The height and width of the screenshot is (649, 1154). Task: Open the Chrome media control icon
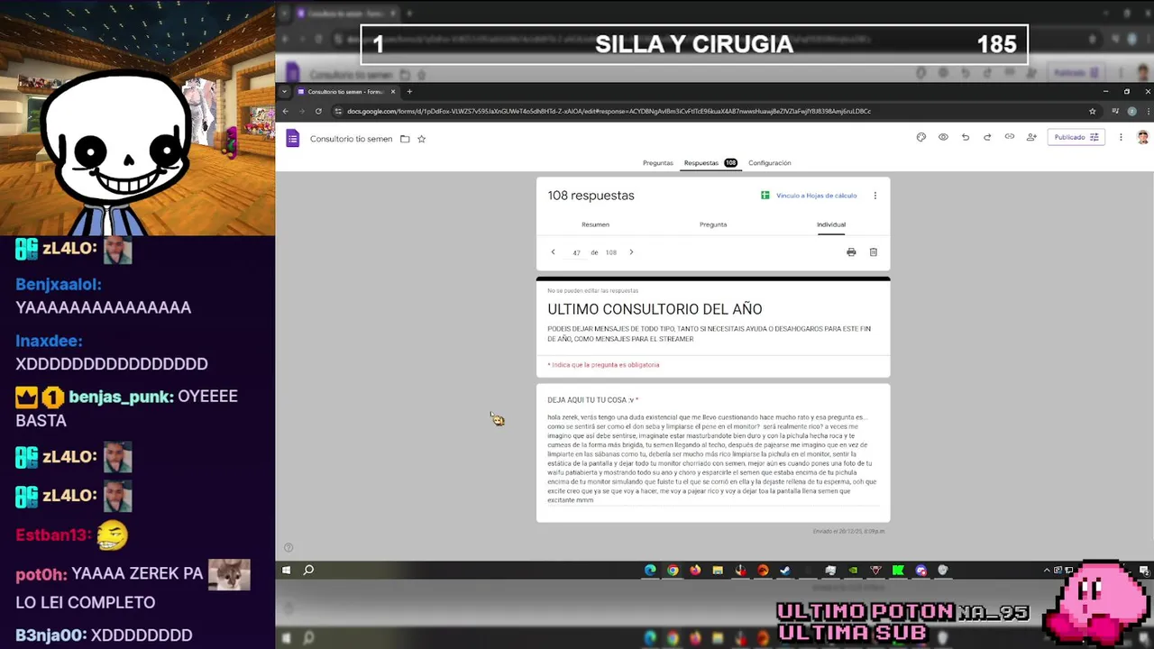(1115, 111)
